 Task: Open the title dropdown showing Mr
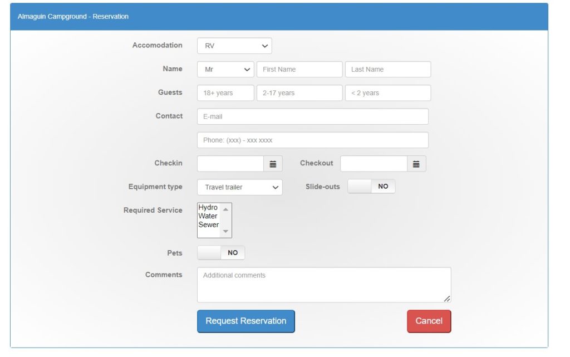(225, 70)
